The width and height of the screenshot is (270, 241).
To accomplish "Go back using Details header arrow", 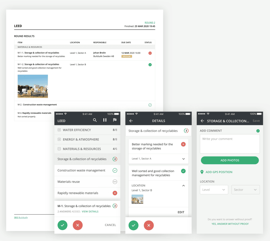I will [x=131, y=121].
